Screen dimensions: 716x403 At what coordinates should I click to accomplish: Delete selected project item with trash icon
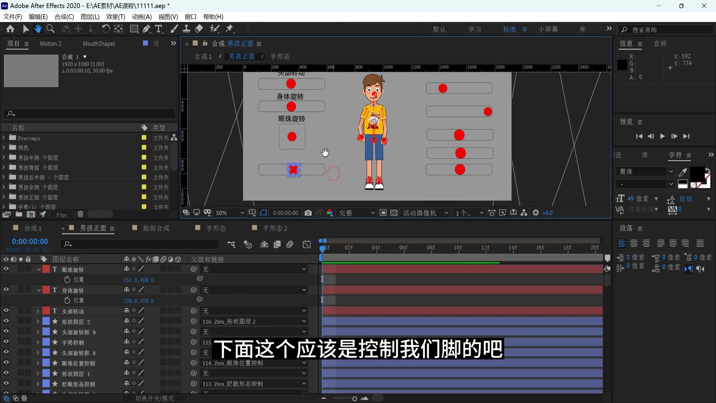(80, 214)
